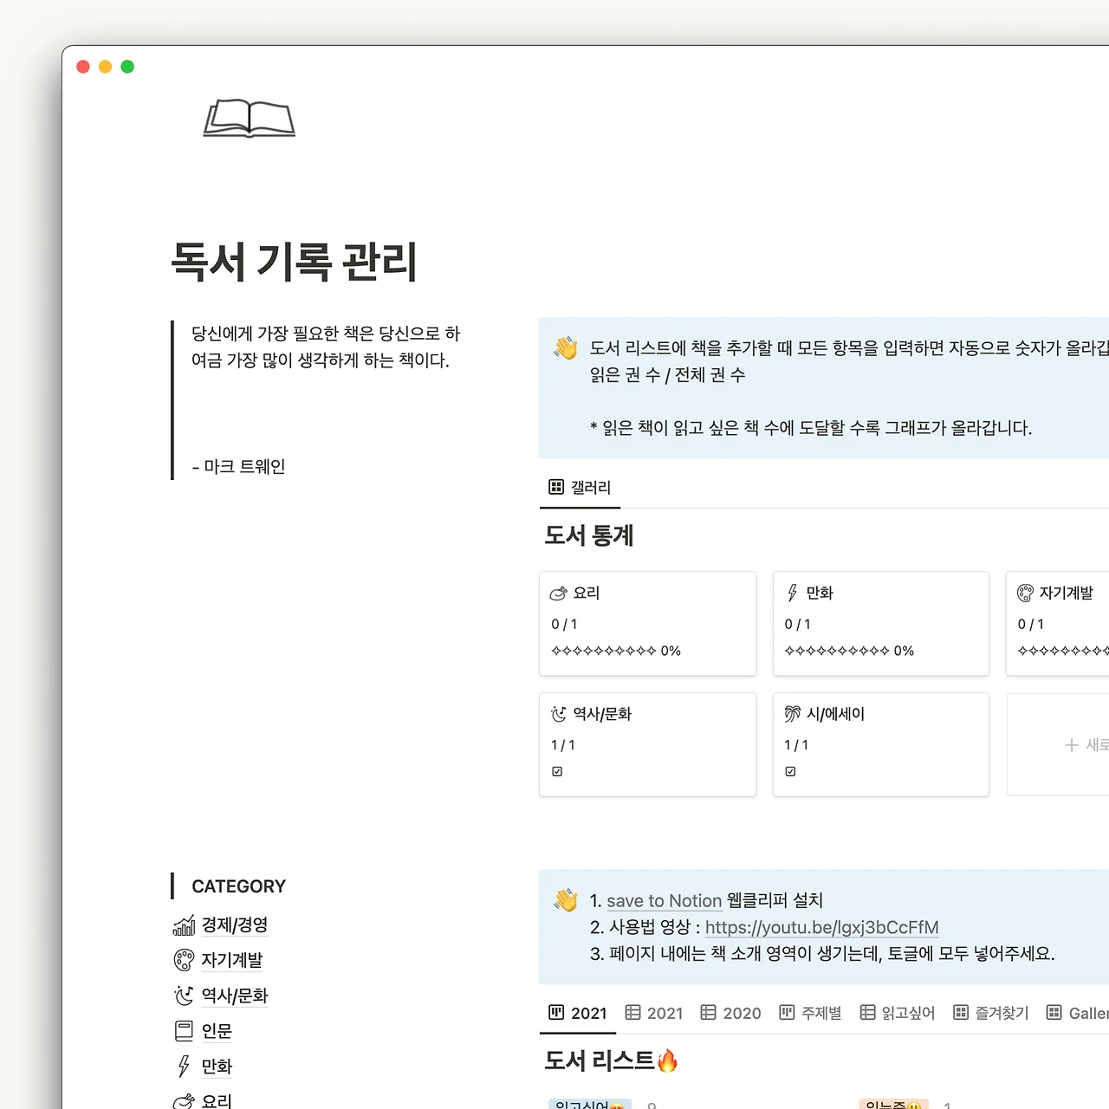This screenshot has width=1109, height=1109.
Task: Open the 경제/경영 category page link
Action: (x=235, y=925)
